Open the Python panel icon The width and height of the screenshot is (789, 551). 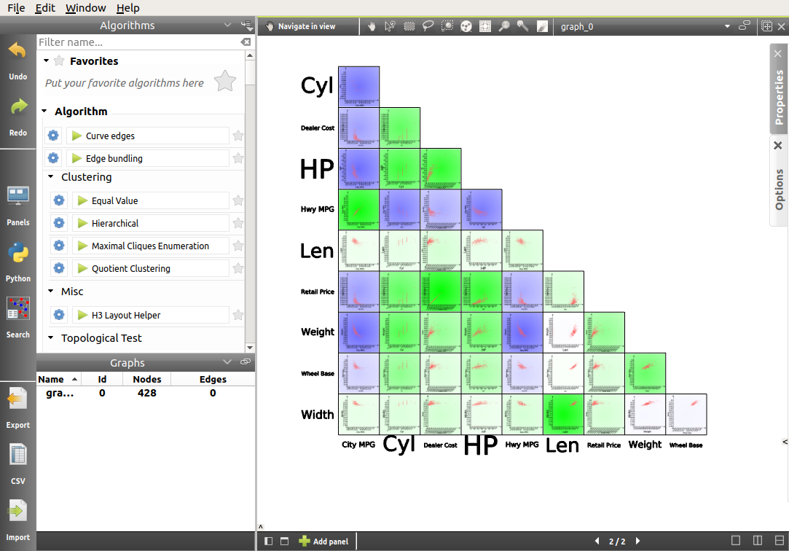click(x=17, y=254)
